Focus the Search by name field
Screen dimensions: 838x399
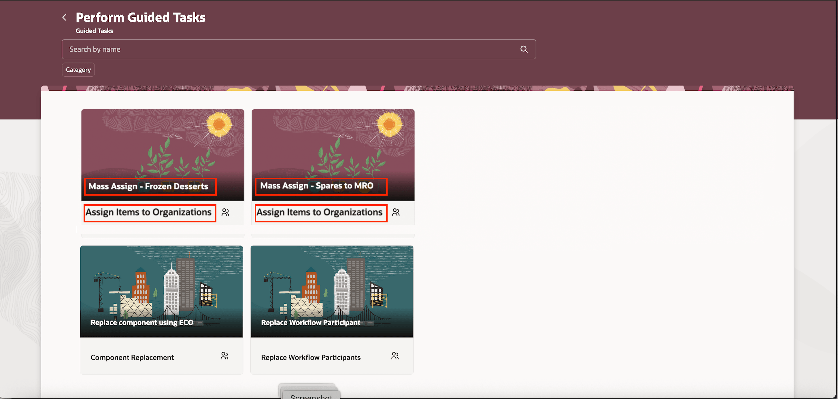(x=286, y=49)
